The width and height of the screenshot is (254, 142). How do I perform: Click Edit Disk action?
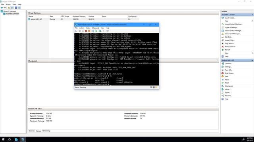229,37
